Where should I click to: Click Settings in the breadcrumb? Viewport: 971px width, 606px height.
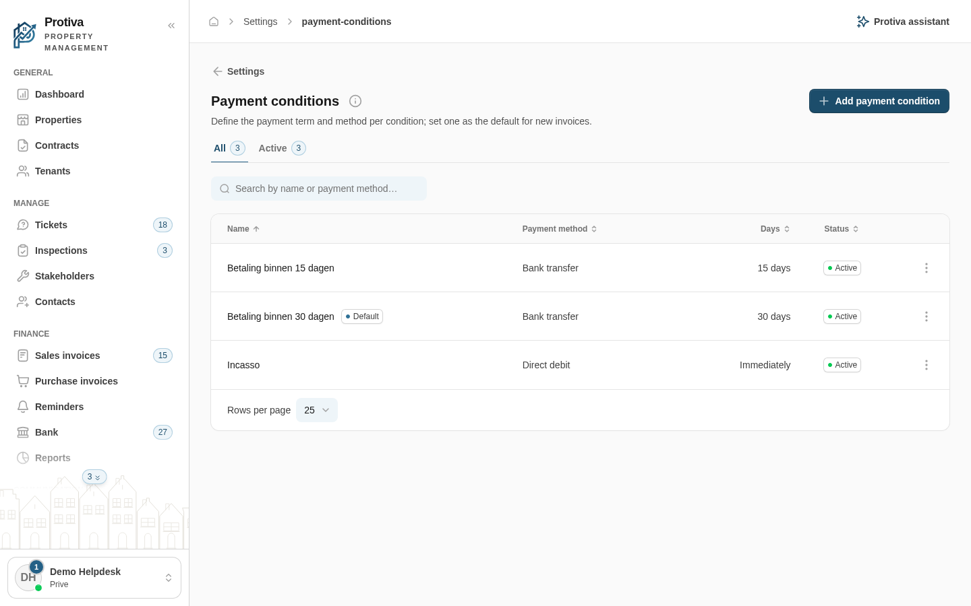(260, 22)
